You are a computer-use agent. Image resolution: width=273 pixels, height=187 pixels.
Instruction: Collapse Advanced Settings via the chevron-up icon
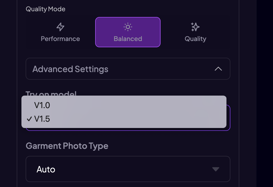pyautogui.click(x=218, y=69)
